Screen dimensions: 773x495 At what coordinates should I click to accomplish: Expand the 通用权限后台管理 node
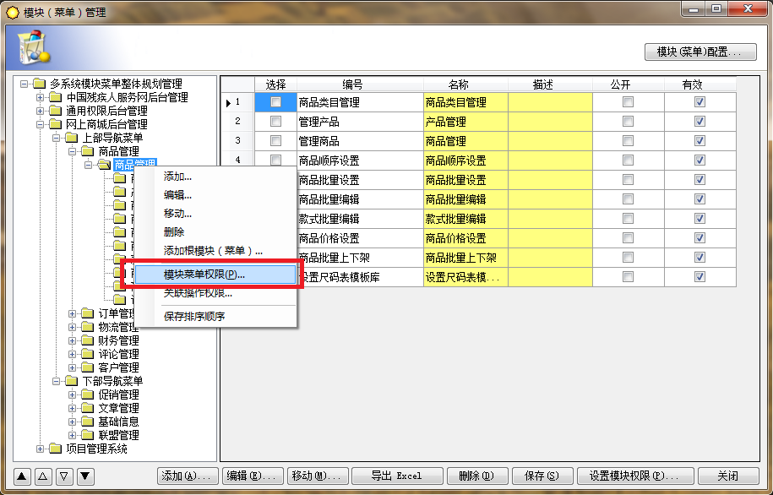tap(40, 111)
